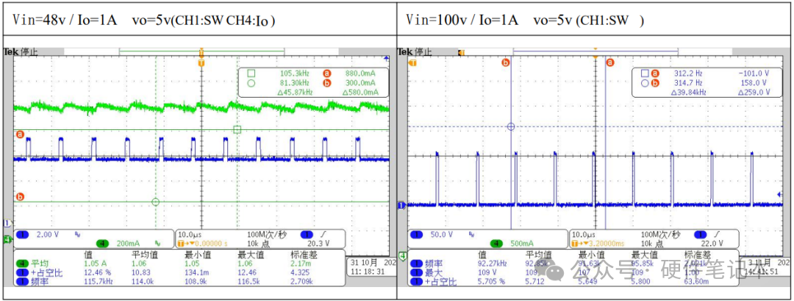Viewport: 794px width, 301px height.
Task: Click Tek 停止 status on right scope
Action: click(415, 51)
